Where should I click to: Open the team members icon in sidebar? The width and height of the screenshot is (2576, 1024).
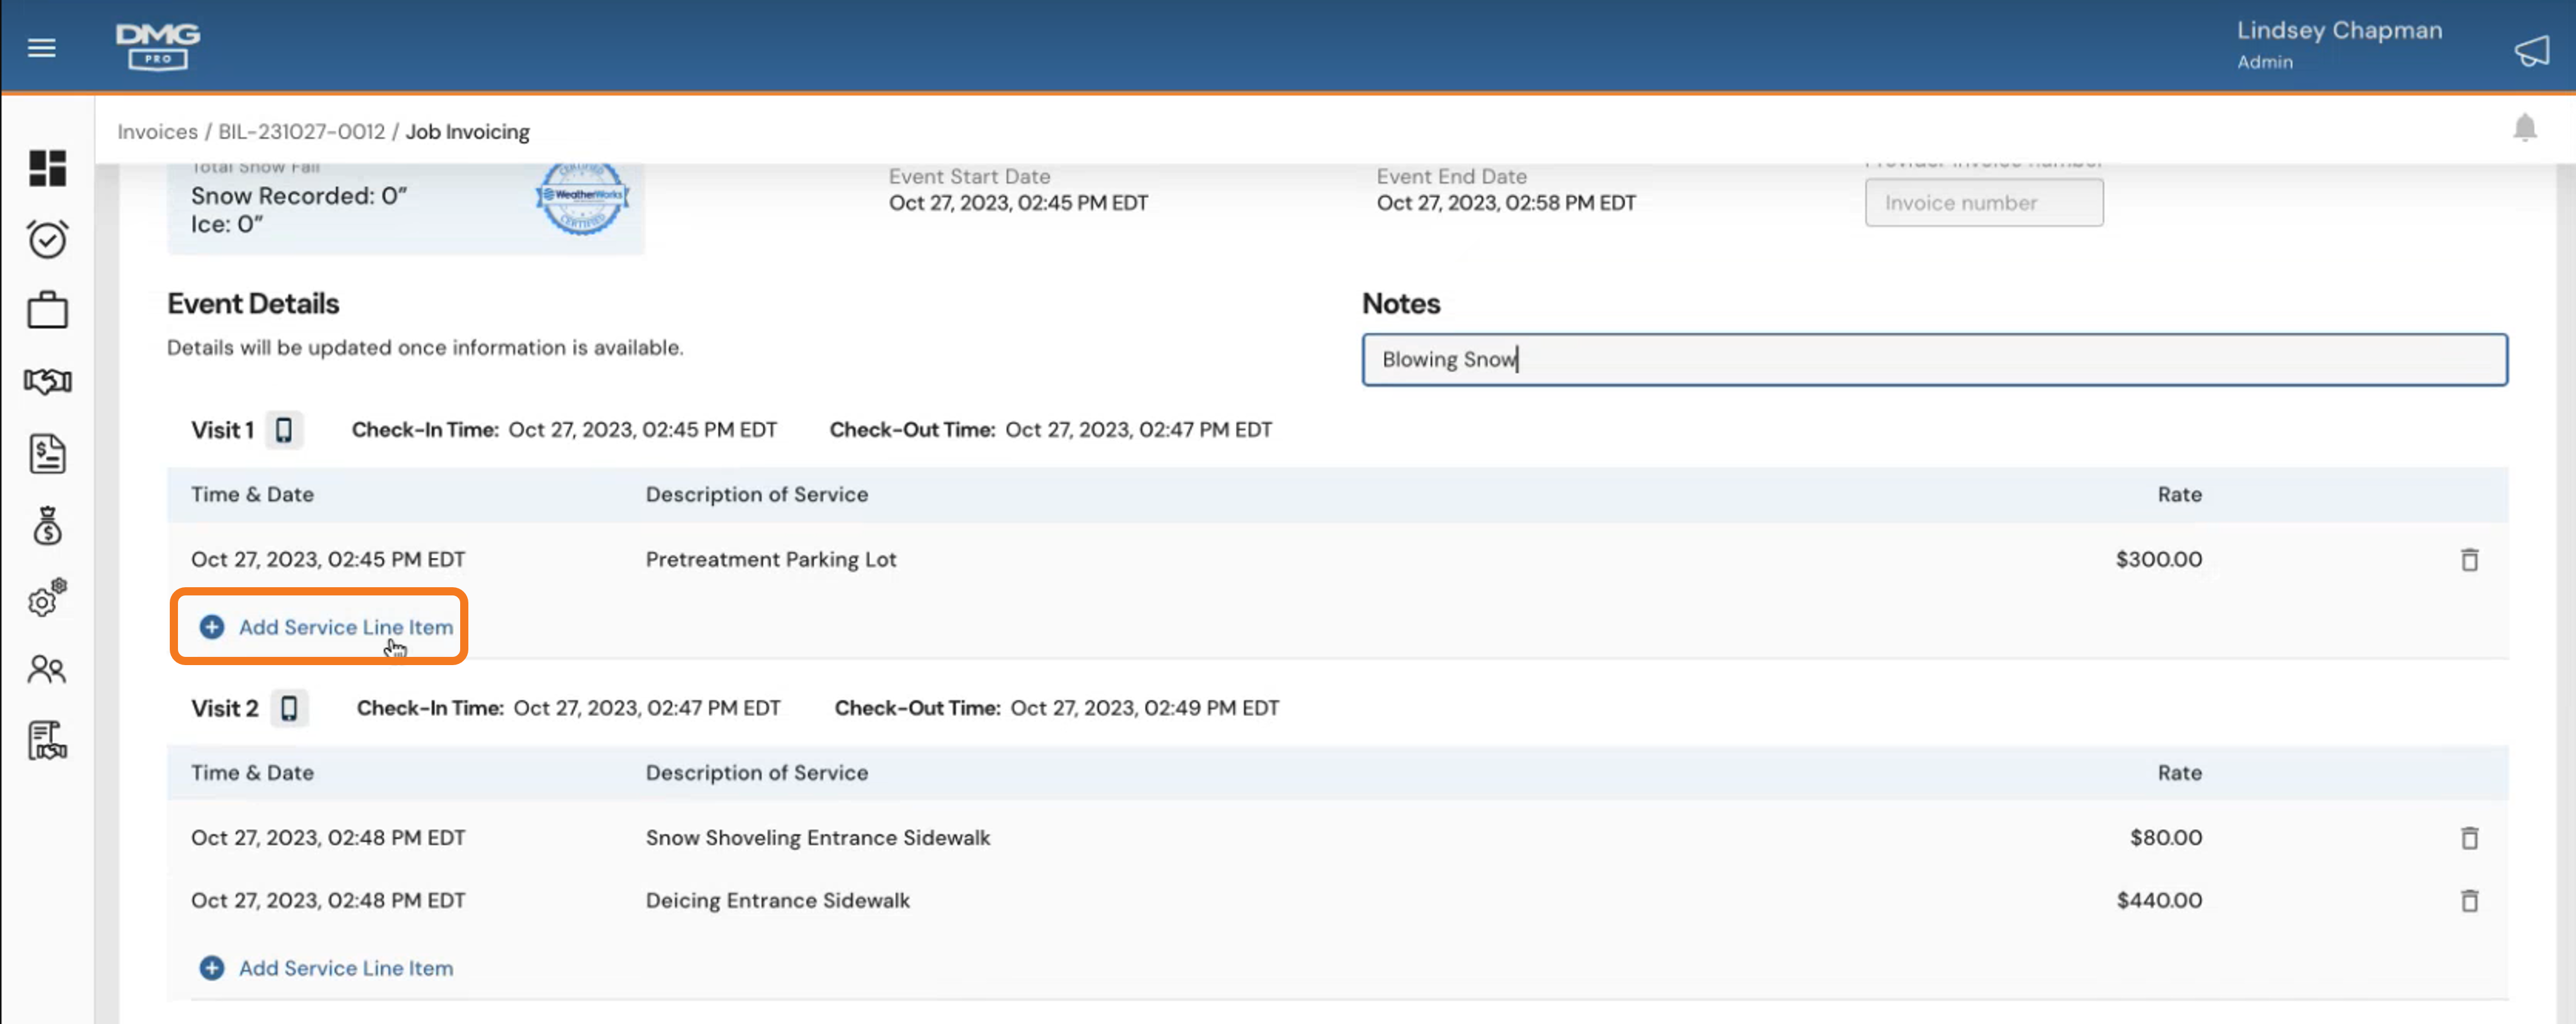[46, 670]
